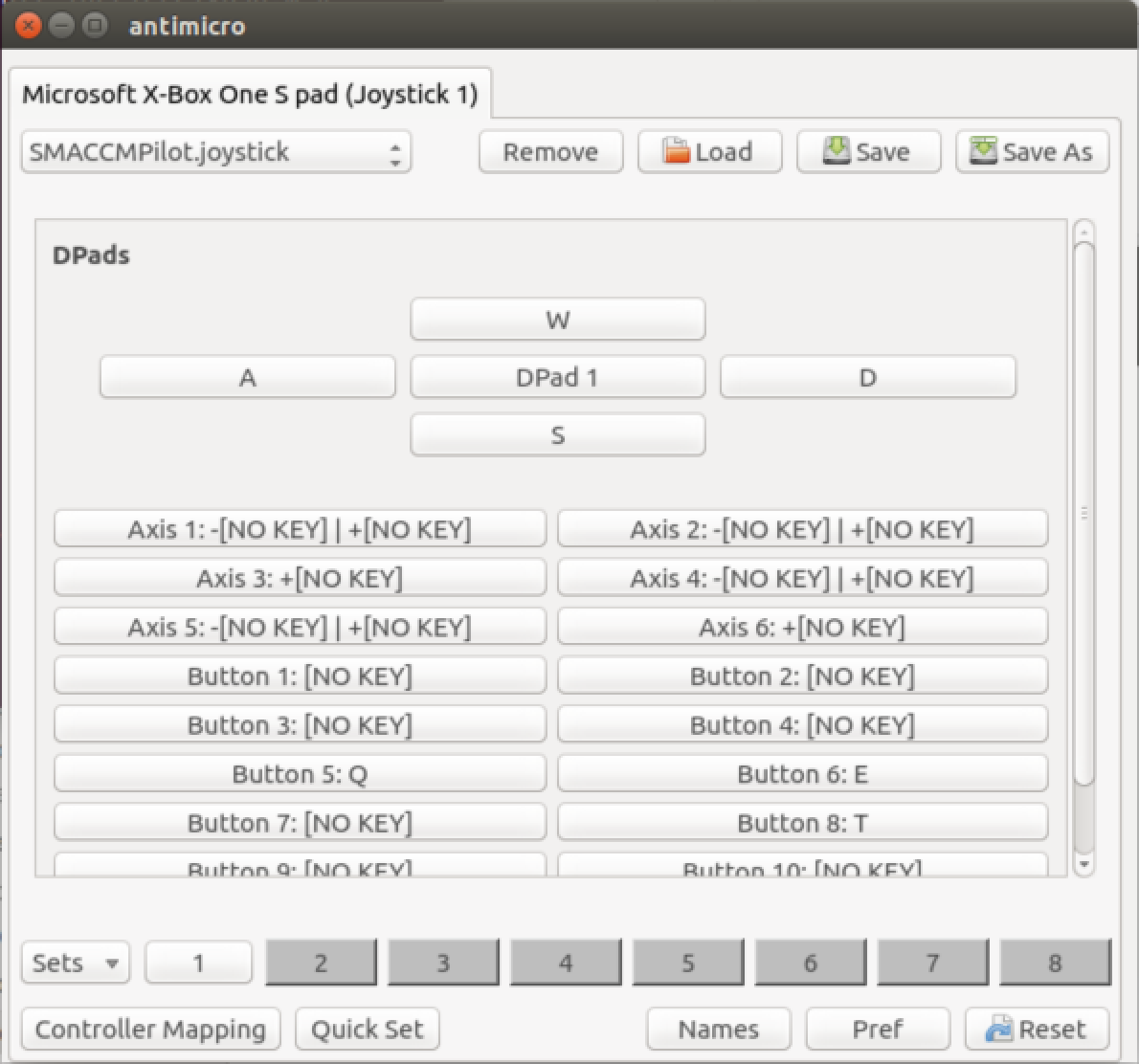This screenshot has height=1064, width=1139.
Task: Activate set number 5
Action: tap(687, 963)
